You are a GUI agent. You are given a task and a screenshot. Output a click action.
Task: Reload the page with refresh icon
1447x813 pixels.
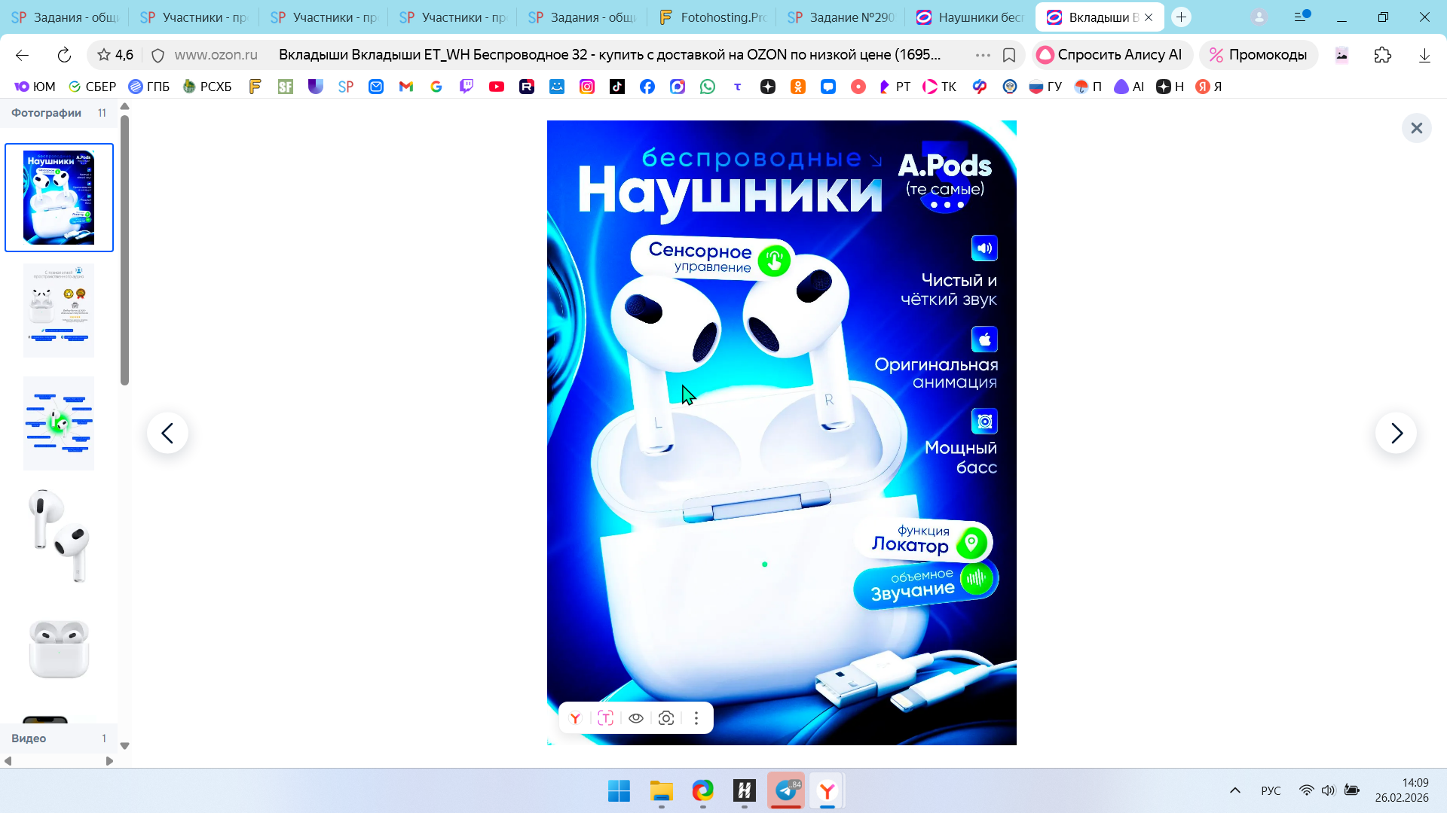tap(64, 55)
